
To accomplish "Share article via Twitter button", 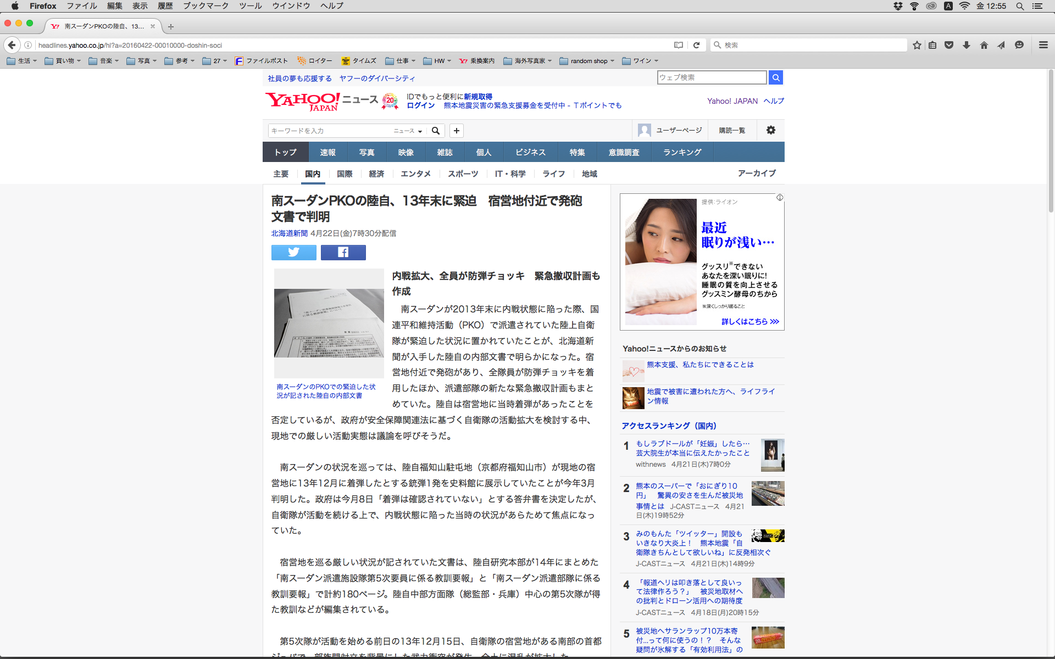I will [293, 252].
